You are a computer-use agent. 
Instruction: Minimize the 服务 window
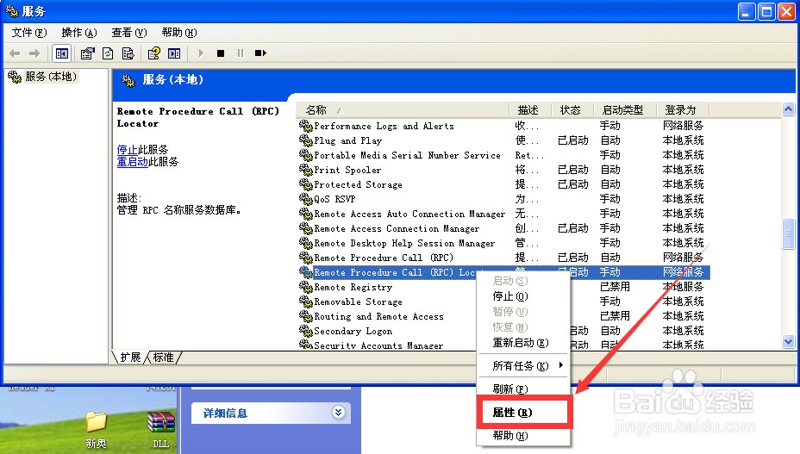coord(747,11)
